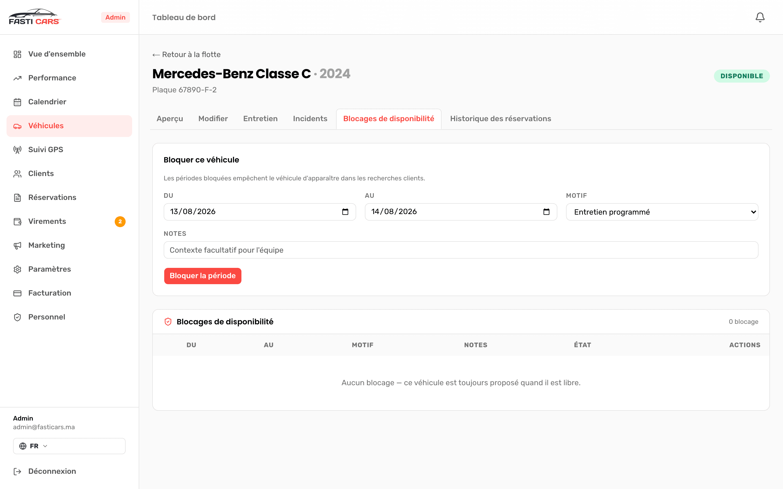783x489 pixels.
Task: Click the Réservations document icon
Action: tap(17, 198)
